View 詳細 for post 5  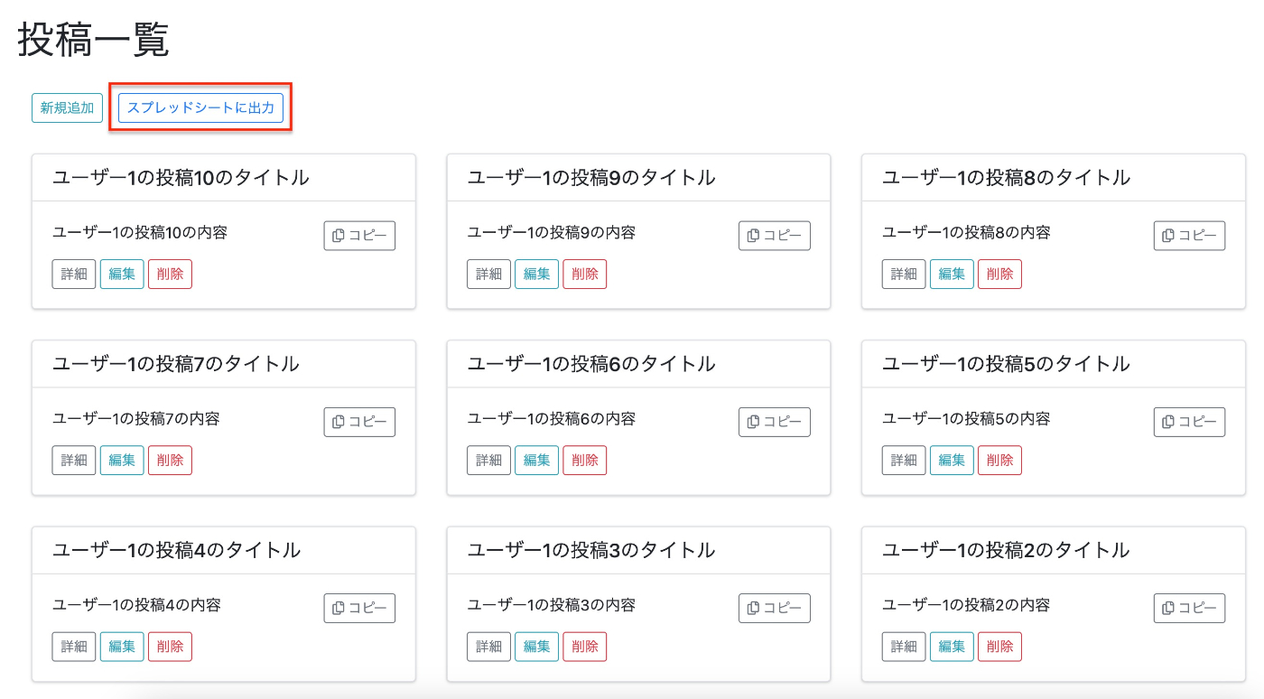pos(904,461)
